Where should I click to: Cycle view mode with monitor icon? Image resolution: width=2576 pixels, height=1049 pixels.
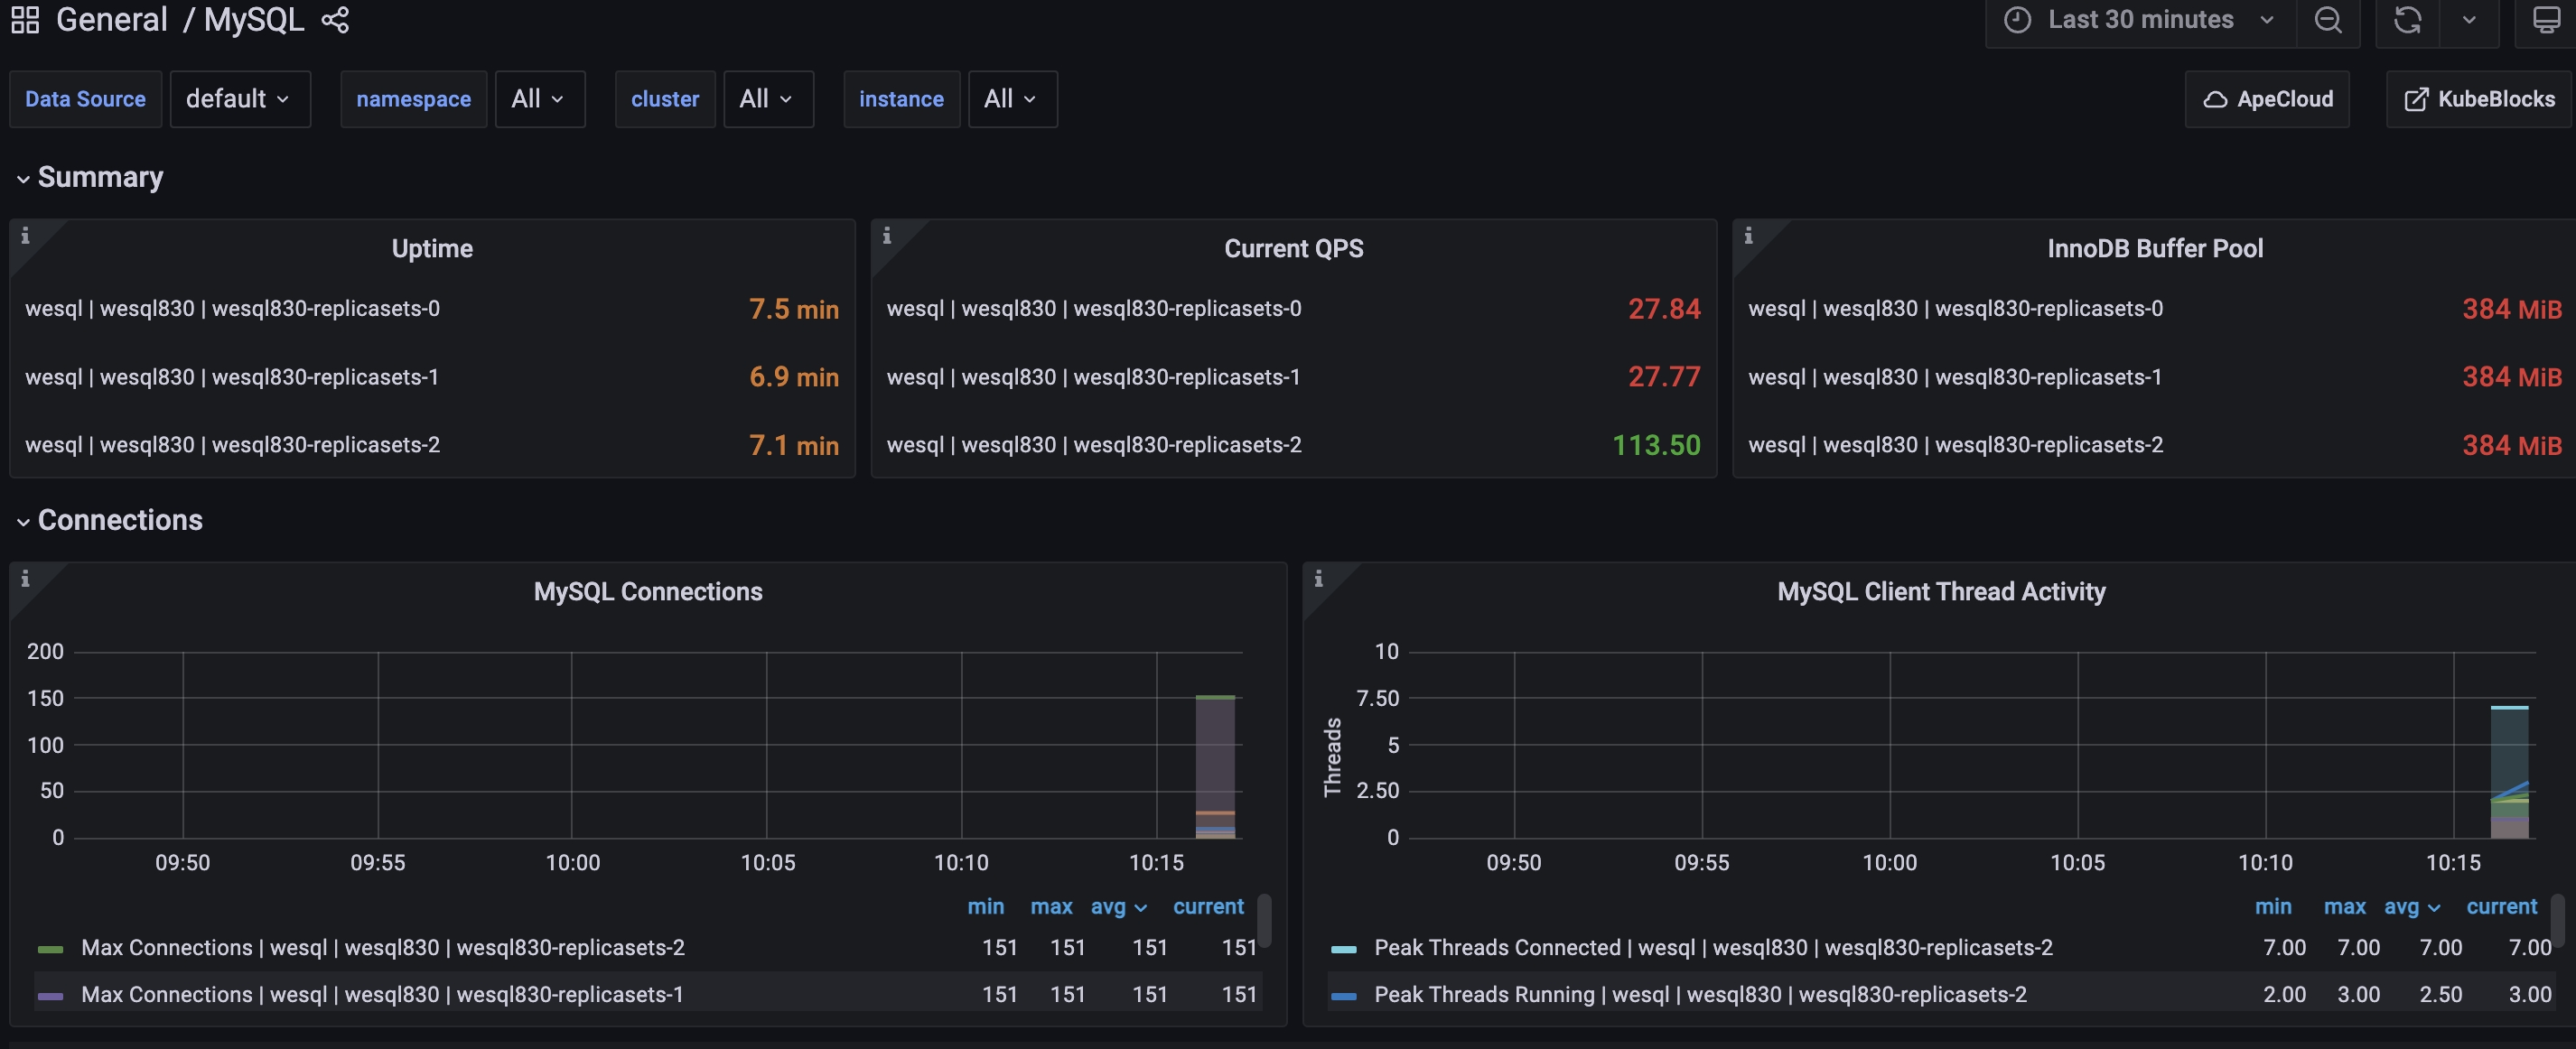2546,20
